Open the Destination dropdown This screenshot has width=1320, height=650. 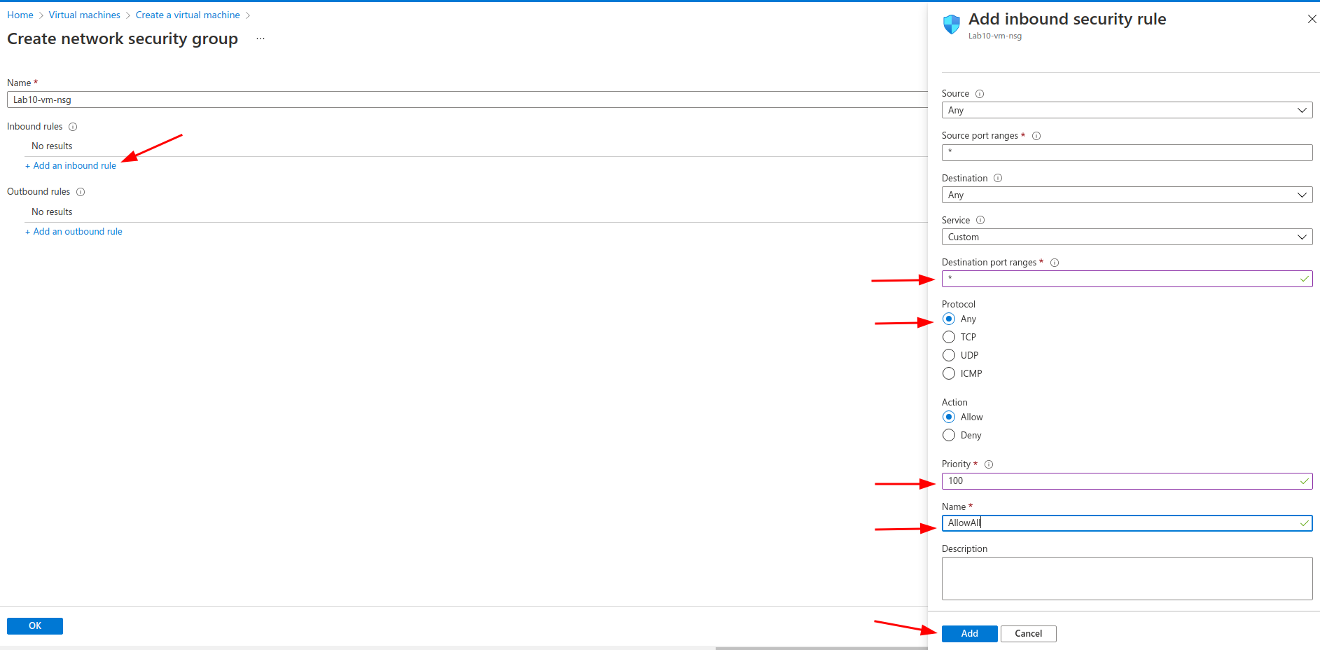pyautogui.click(x=1127, y=195)
